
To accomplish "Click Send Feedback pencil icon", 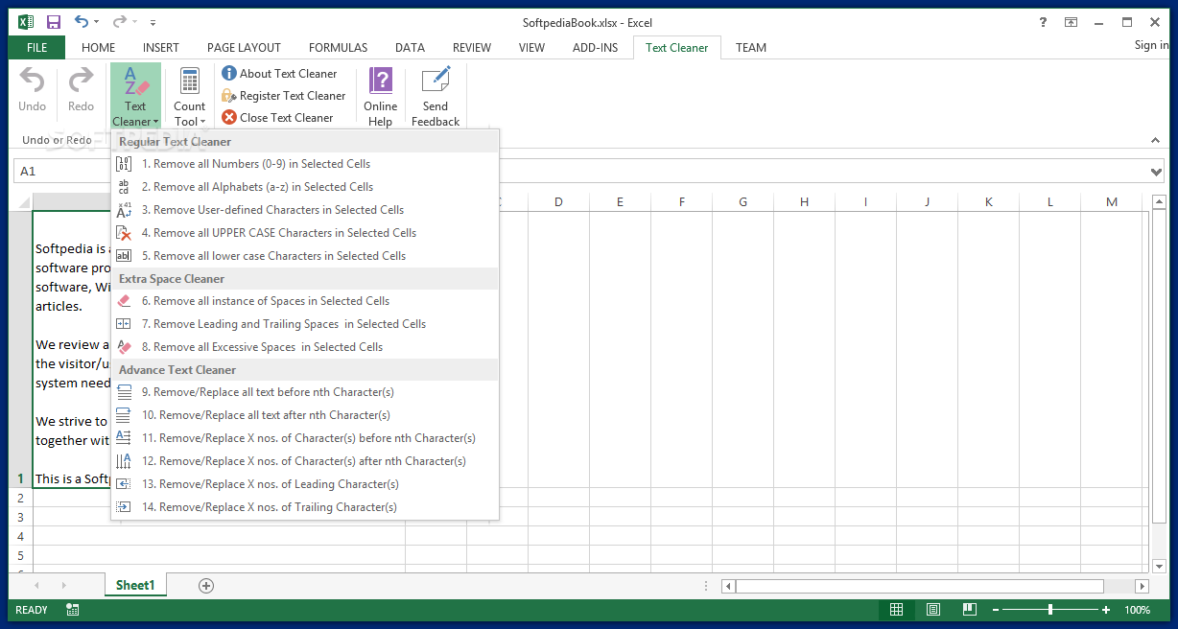I will click(x=436, y=81).
